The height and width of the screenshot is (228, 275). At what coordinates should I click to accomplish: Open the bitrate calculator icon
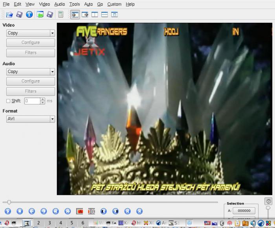(x=60, y=15)
